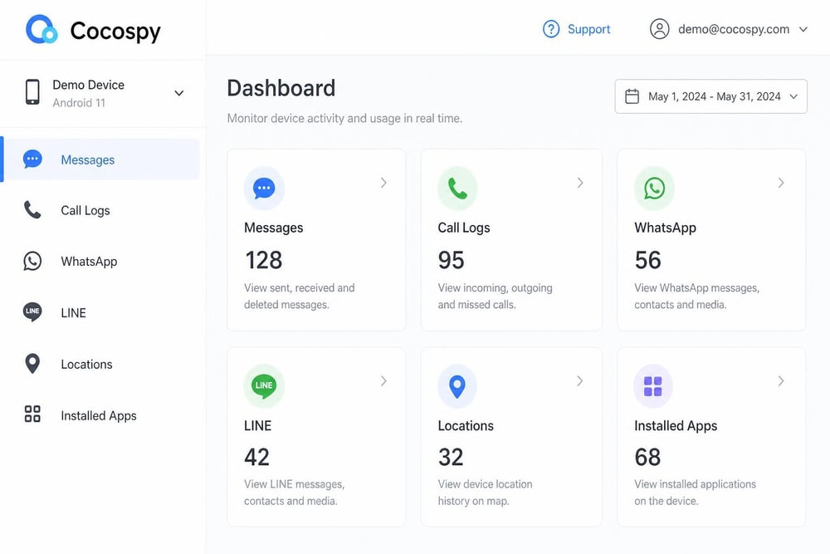
Task: Click the Support question mark icon
Action: click(x=551, y=29)
